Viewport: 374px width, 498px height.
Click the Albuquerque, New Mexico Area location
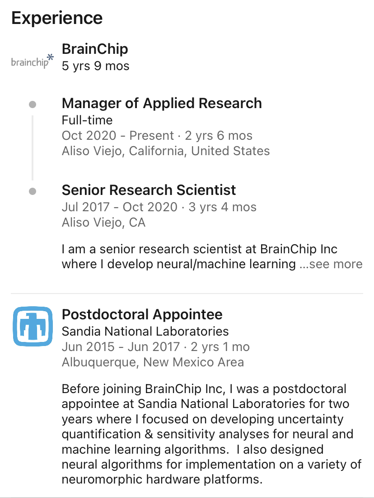coord(153,362)
